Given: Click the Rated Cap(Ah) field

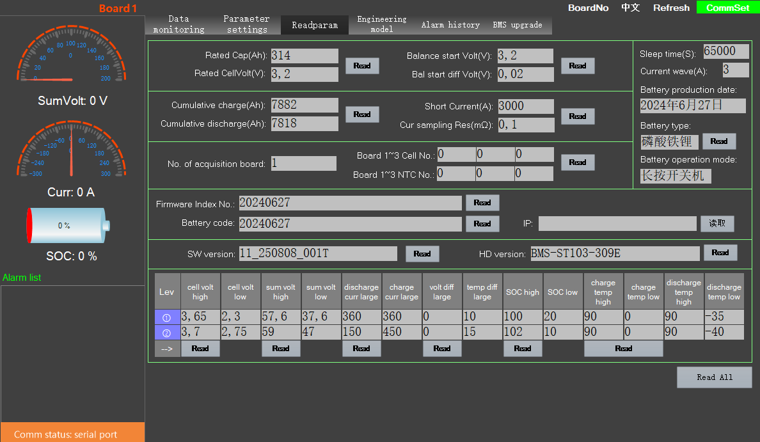Looking at the screenshot, I should click(x=305, y=56).
